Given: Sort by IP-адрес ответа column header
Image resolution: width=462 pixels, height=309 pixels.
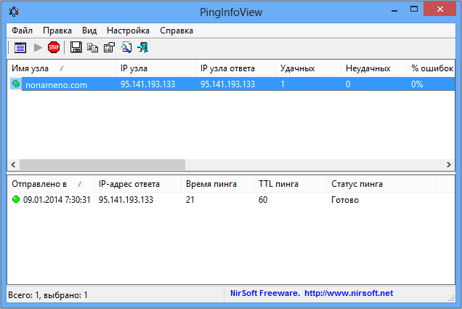Looking at the screenshot, I should pos(137,184).
